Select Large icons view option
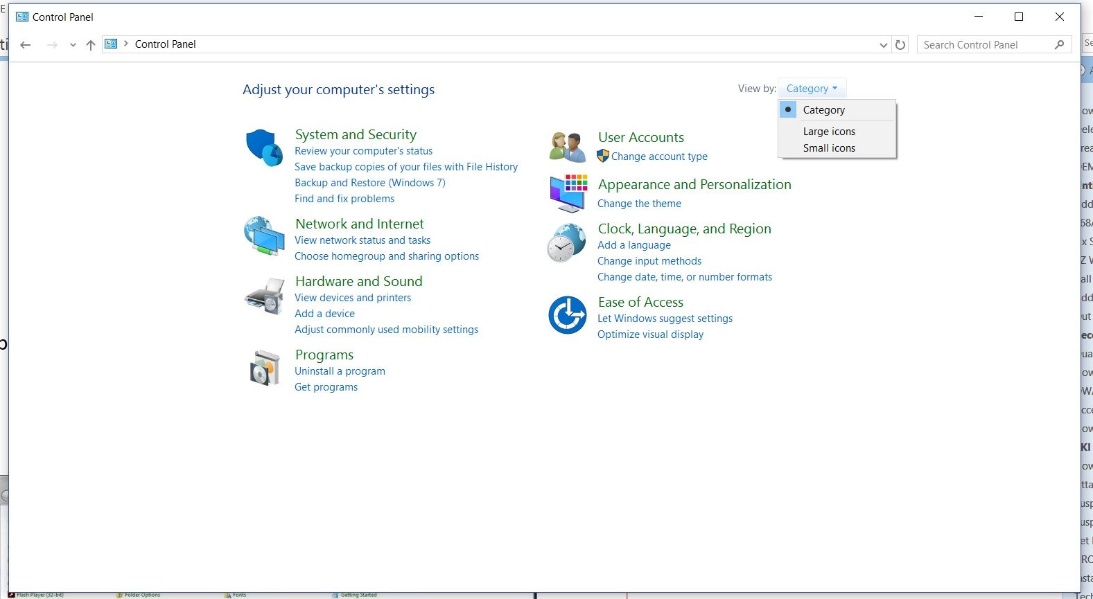 pos(837,132)
